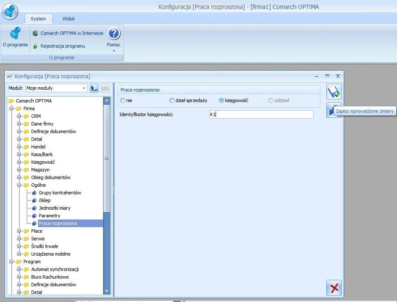
Task: Click the splitter handle between panels
Action: [x=114, y=190]
